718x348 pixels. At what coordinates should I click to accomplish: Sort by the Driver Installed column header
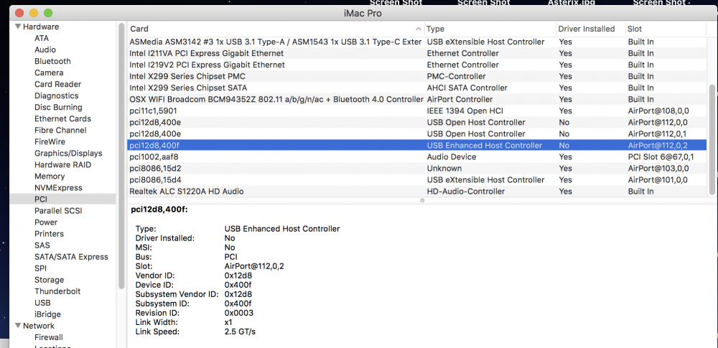591,29
